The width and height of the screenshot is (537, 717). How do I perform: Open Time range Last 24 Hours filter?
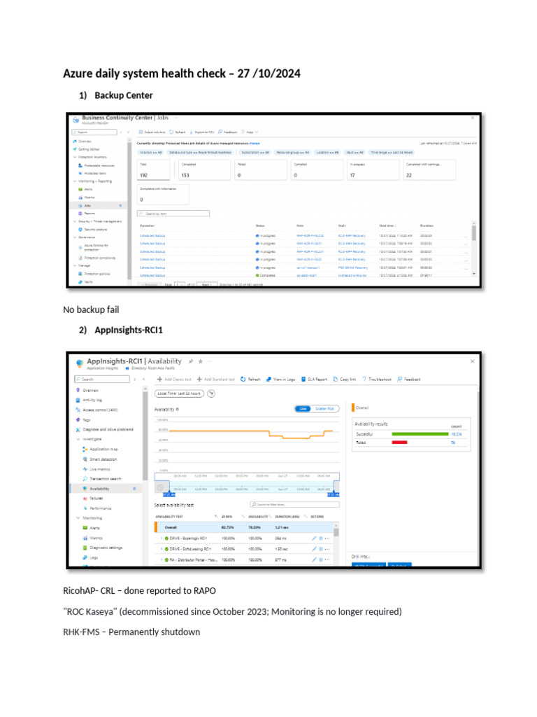tap(392, 153)
